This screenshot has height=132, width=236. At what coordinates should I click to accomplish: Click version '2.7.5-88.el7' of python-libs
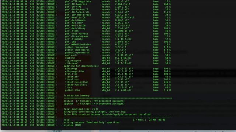click(123, 90)
